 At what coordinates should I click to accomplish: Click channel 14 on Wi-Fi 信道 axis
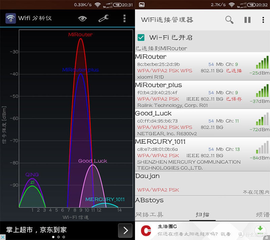(119, 210)
